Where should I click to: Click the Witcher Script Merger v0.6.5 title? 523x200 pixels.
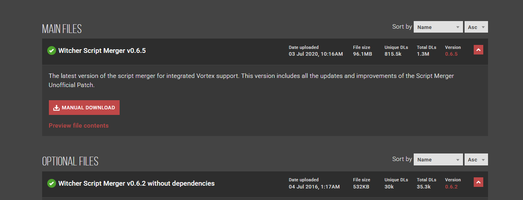tap(102, 51)
